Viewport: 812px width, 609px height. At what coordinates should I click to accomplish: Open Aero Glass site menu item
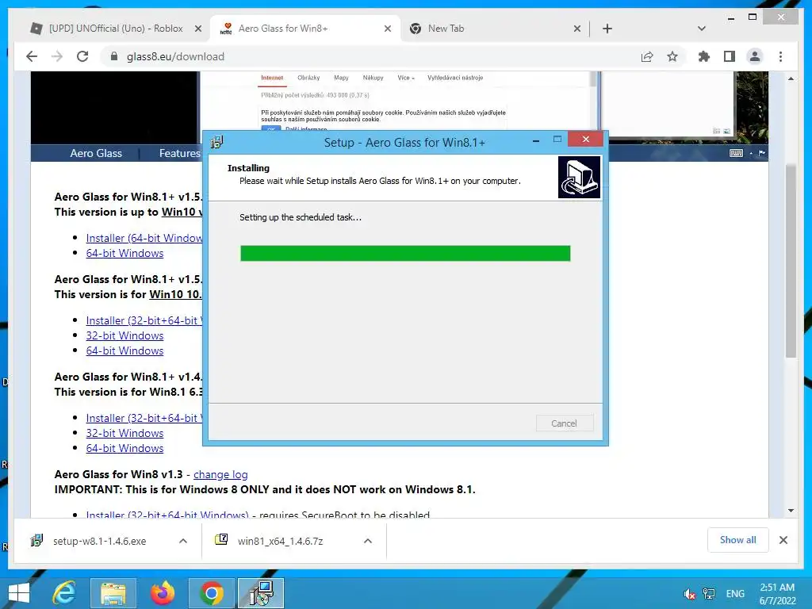click(x=96, y=153)
